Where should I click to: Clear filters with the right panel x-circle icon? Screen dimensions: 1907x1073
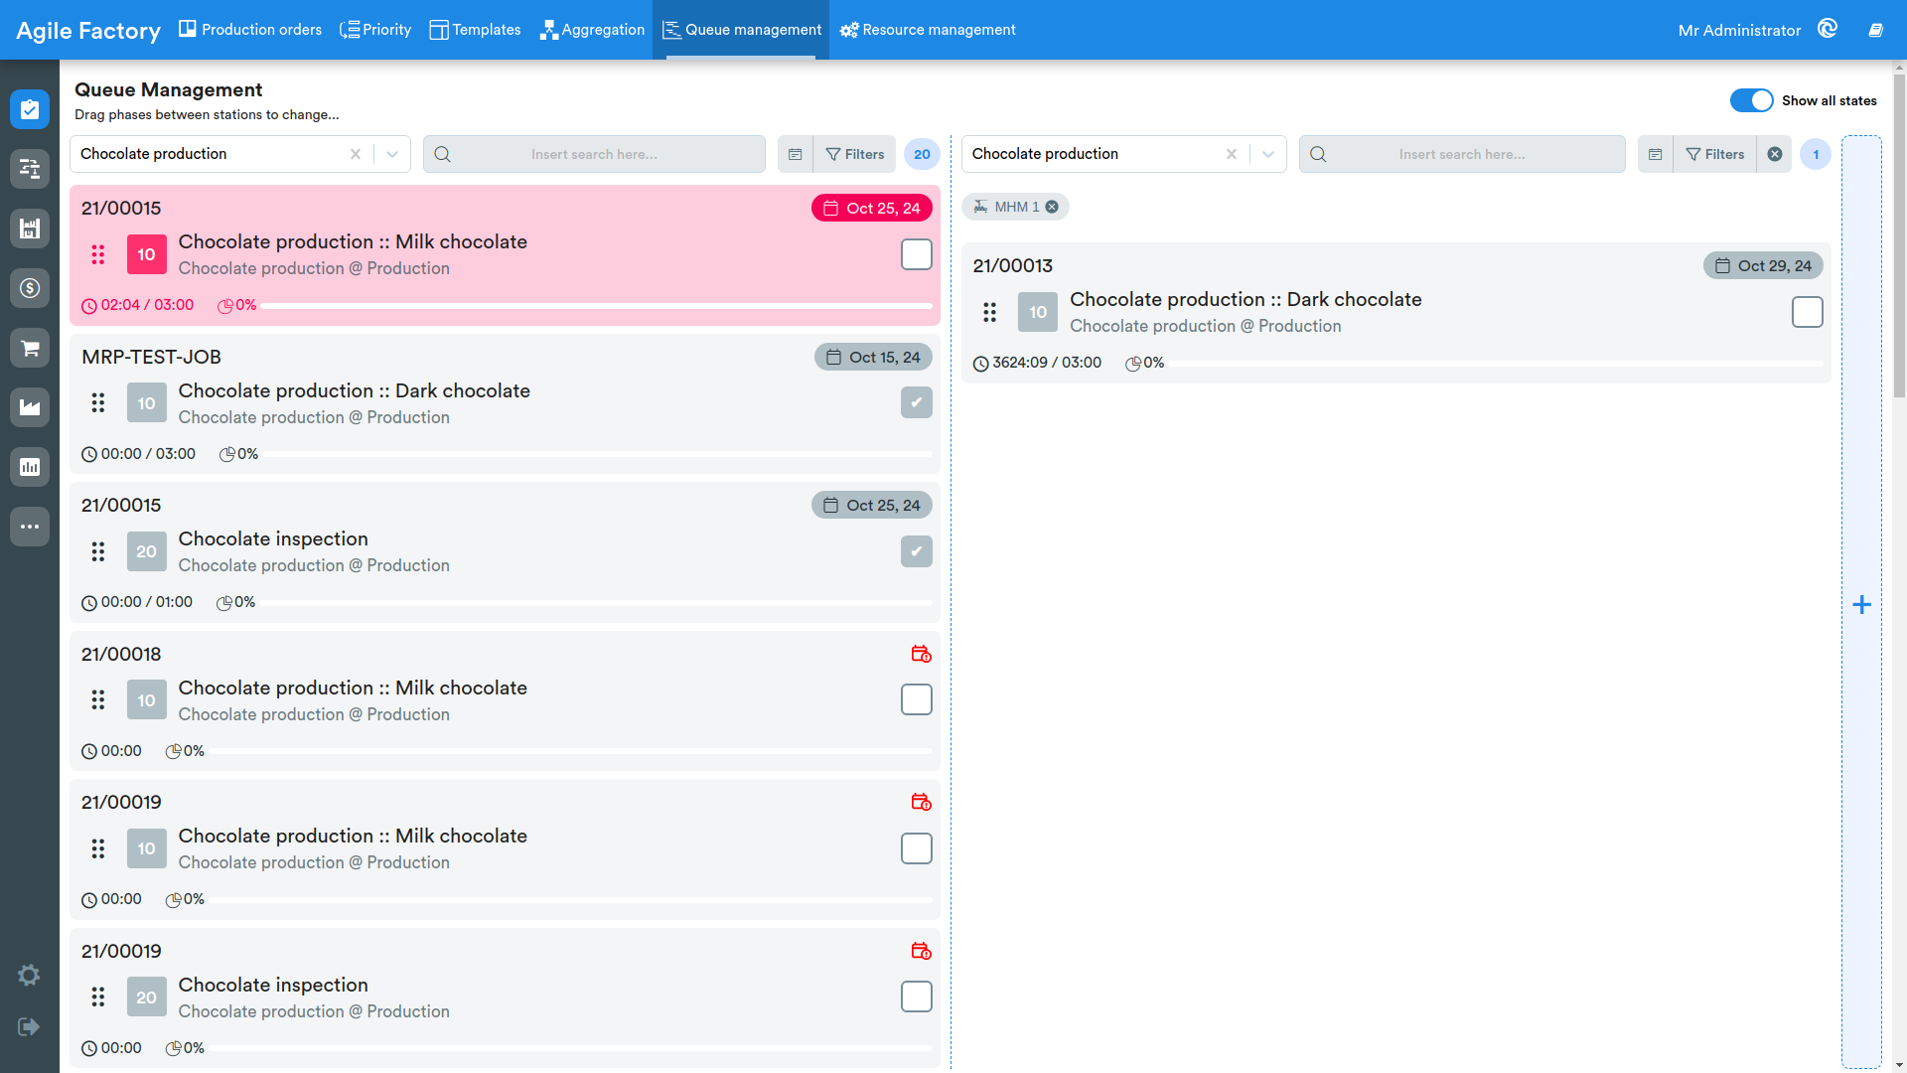[1775, 154]
